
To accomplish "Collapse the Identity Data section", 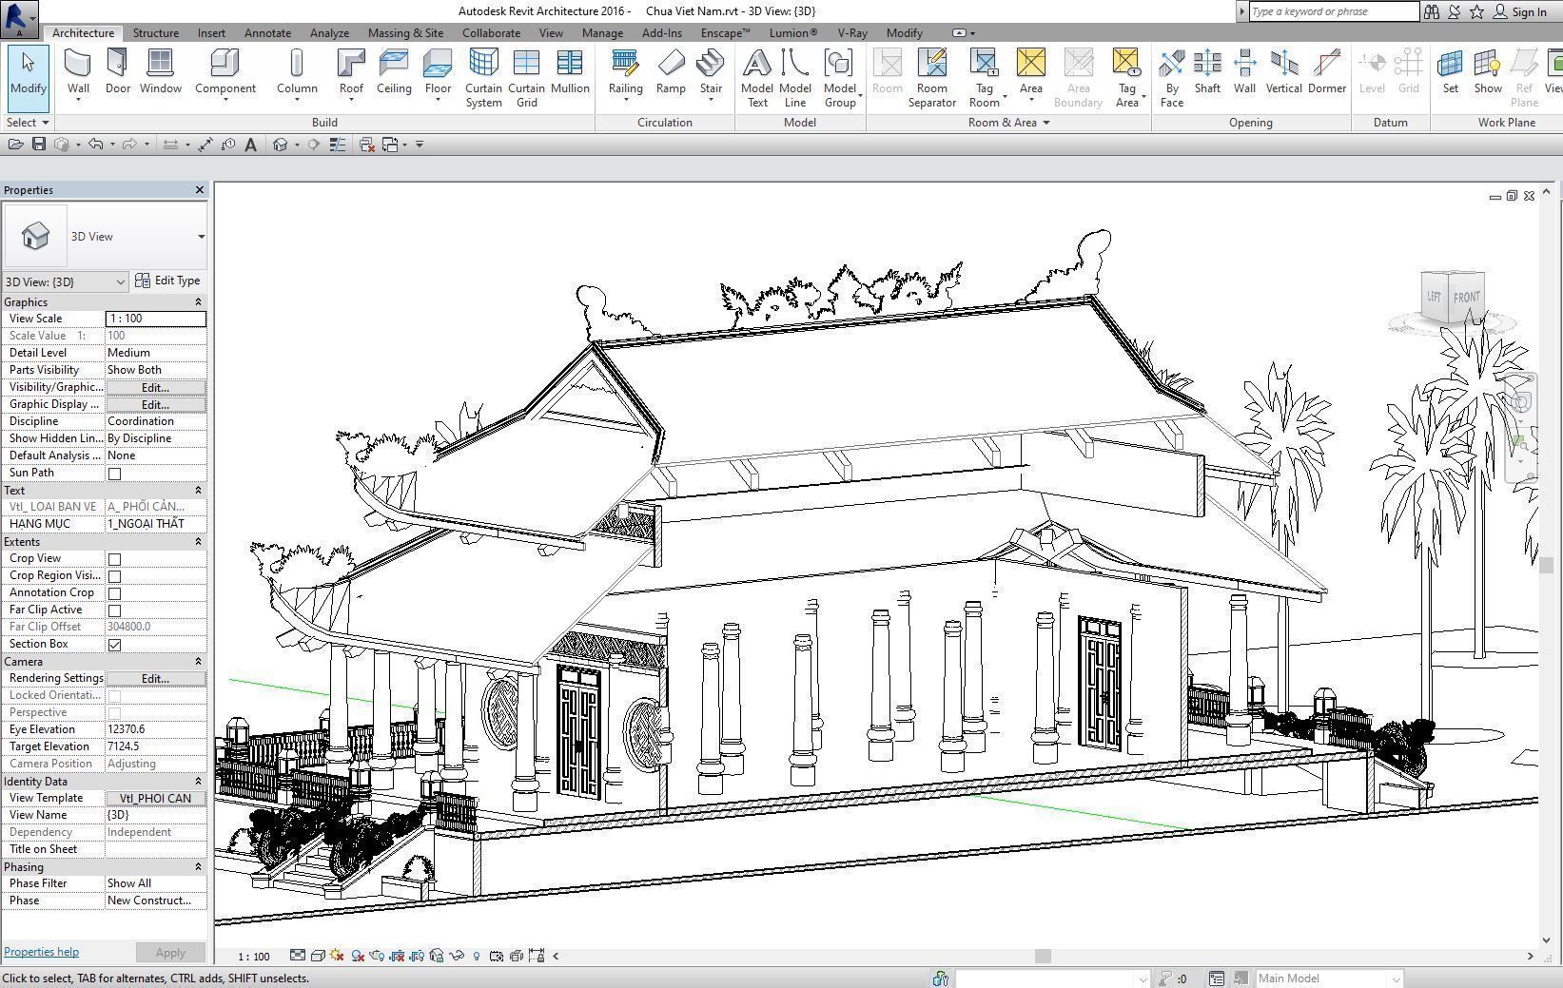I will (x=198, y=782).
